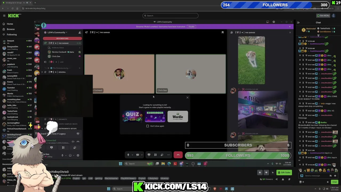
Task: Select Bernice Cockwell in voice channel list
Action: (64, 52)
